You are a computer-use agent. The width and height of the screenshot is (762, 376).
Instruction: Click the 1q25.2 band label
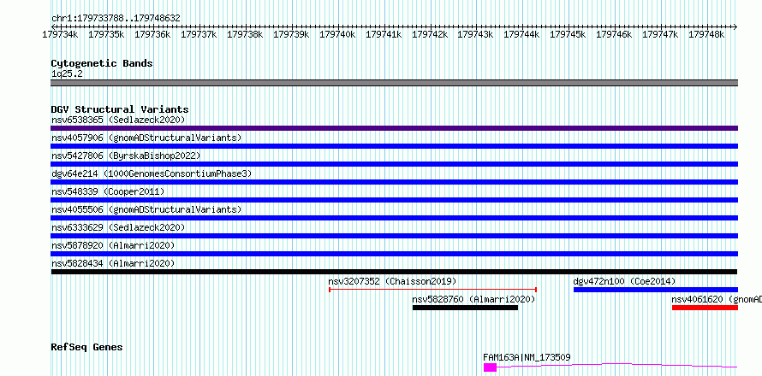pos(67,73)
